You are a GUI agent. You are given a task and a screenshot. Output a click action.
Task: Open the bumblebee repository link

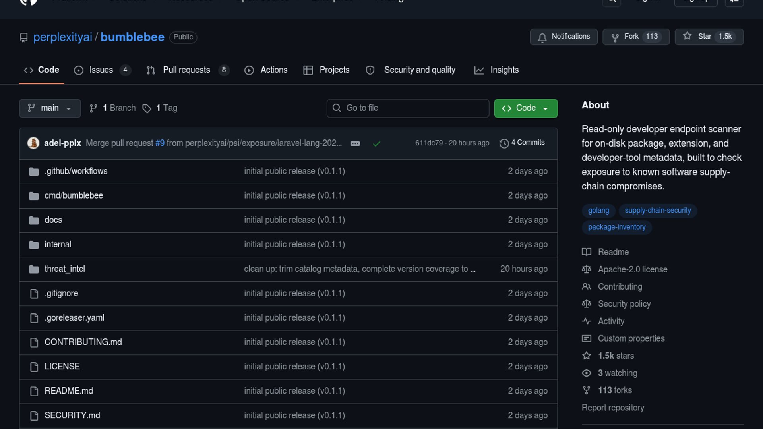[132, 37]
